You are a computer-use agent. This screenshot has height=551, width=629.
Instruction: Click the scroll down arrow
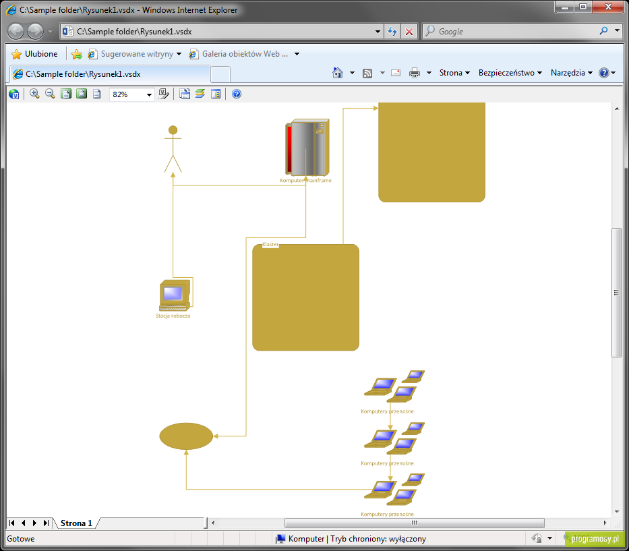tap(617, 512)
